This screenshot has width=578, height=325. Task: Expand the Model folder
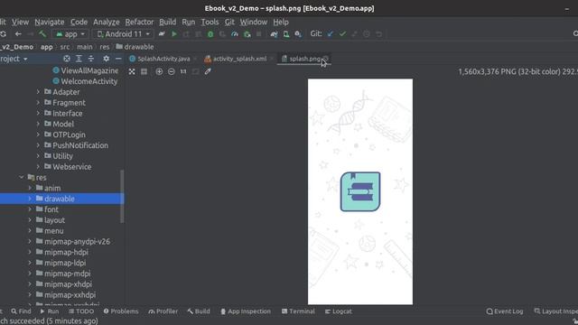click(38, 124)
